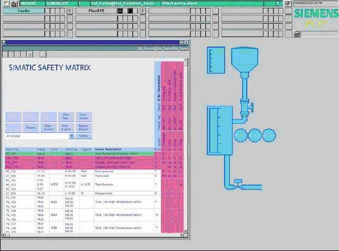Click the Select button beside All Groups
This screenshot has height=251, width=339.
click(x=83, y=136)
